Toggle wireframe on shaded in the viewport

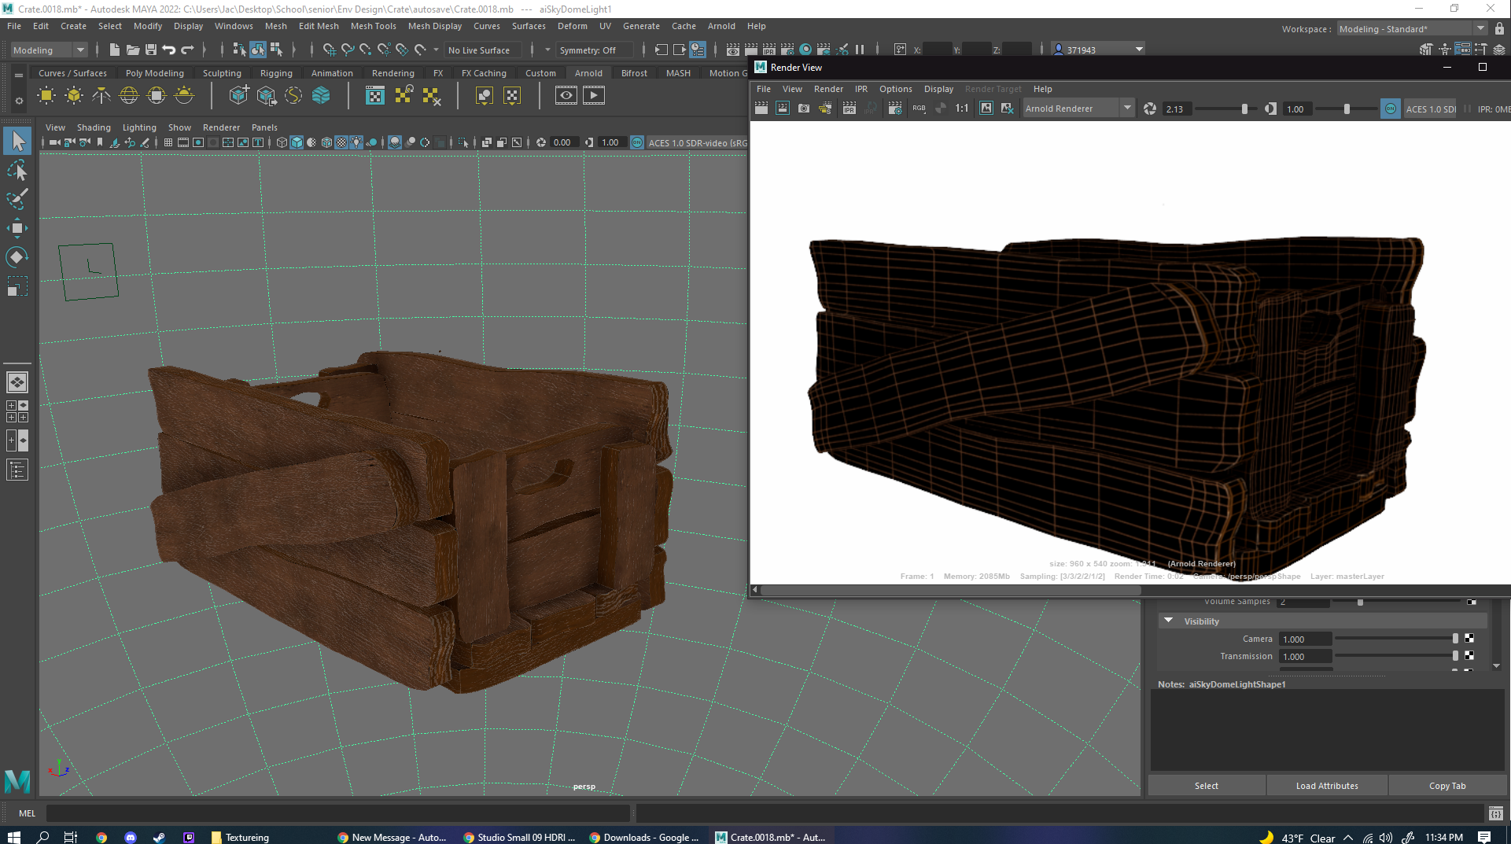coord(326,142)
